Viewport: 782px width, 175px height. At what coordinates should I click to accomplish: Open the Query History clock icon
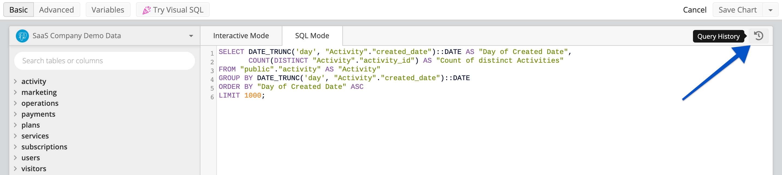[x=758, y=36]
